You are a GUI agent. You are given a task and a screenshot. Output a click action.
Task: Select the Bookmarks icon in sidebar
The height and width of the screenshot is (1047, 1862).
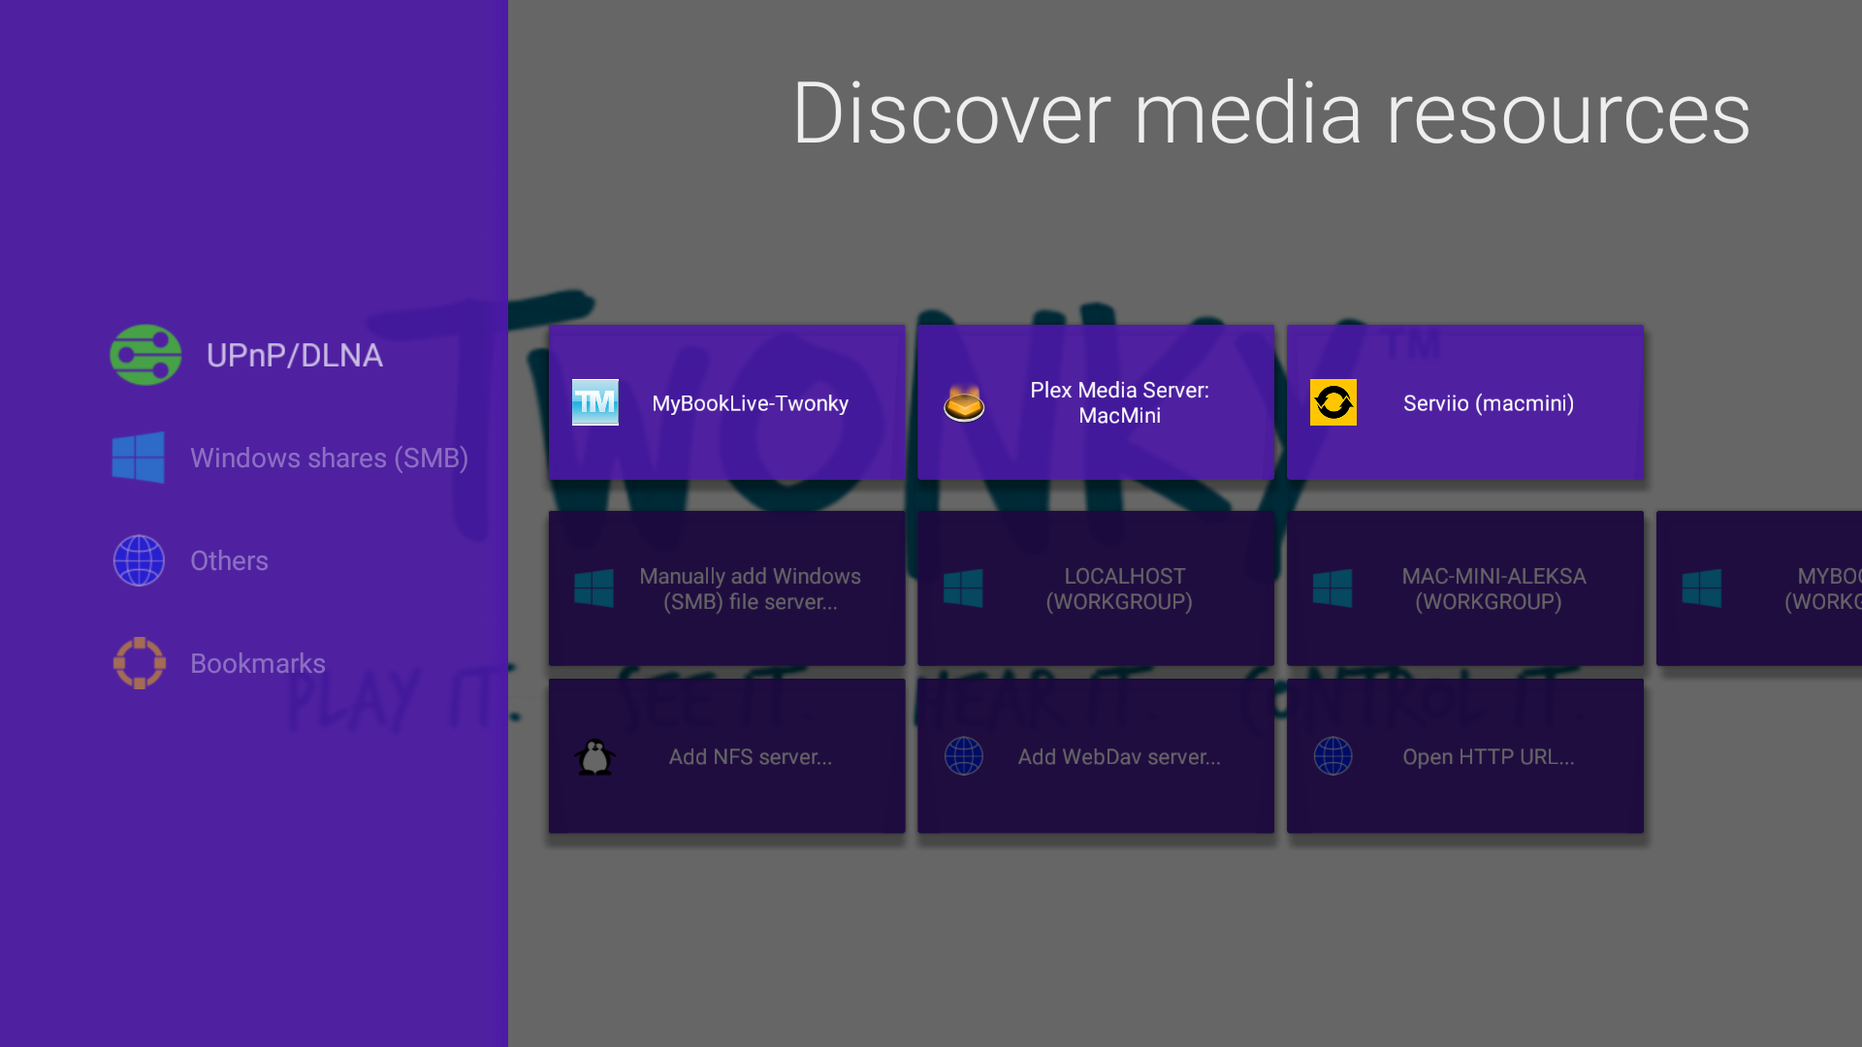click(x=139, y=663)
